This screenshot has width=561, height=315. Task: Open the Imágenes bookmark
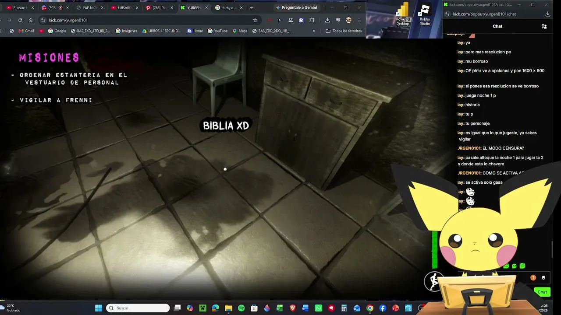tap(126, 31)
